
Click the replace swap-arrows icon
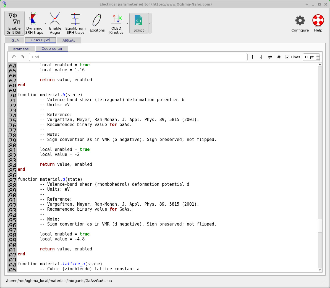(x=270, y=57)
